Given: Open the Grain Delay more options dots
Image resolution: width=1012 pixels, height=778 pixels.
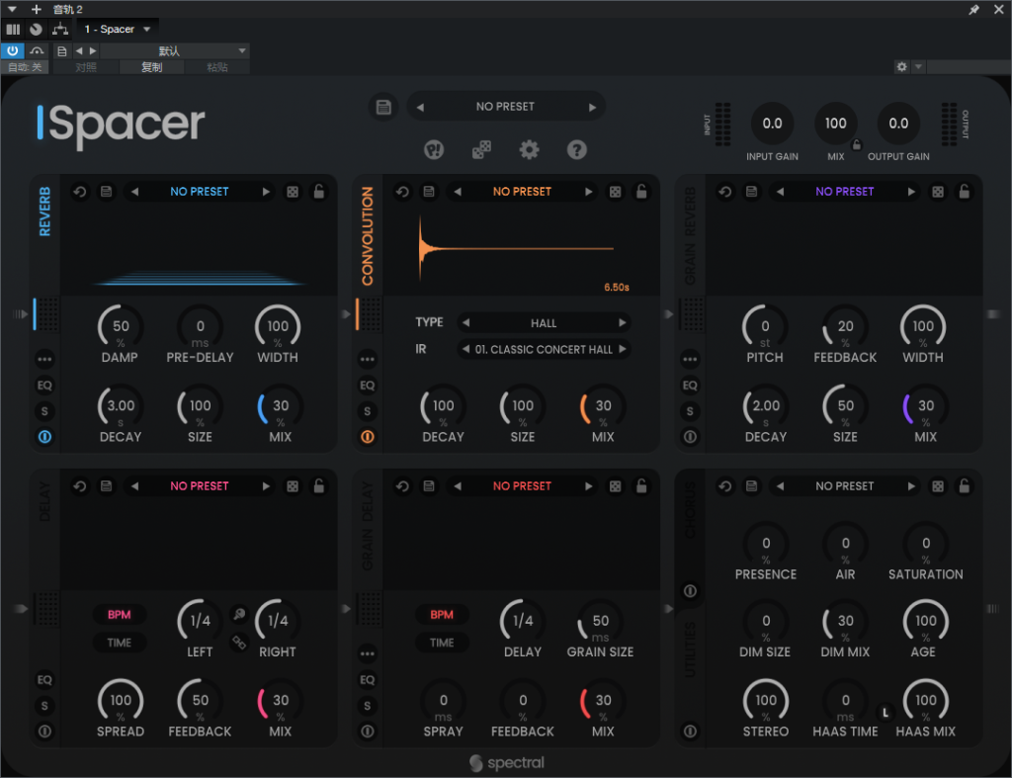Looking at the screenshot, I should click(368, 653).
